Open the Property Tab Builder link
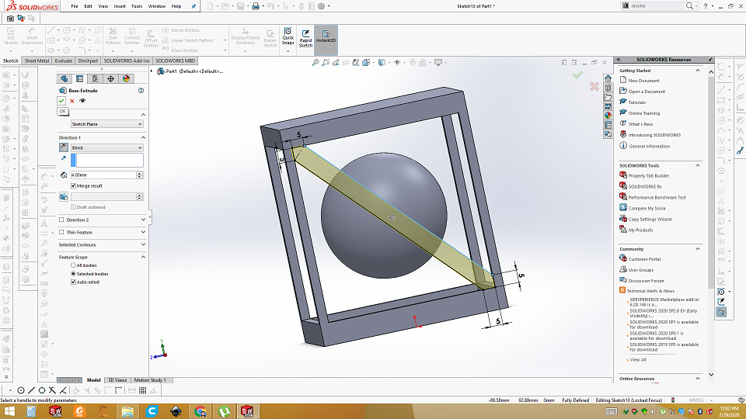 click(x=648, y=176)
